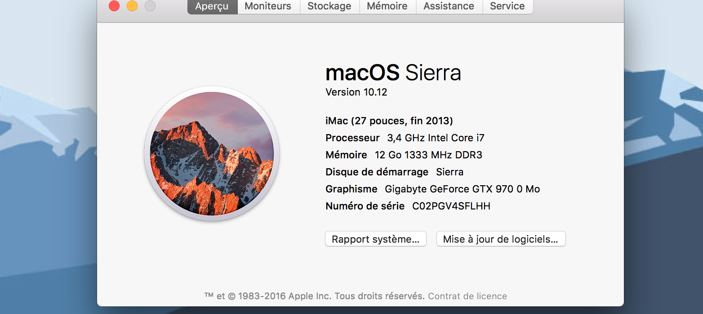703x314 pixels.
Task: Select the serial number C02PGV4SFLHH
Action: coord(451,206)
